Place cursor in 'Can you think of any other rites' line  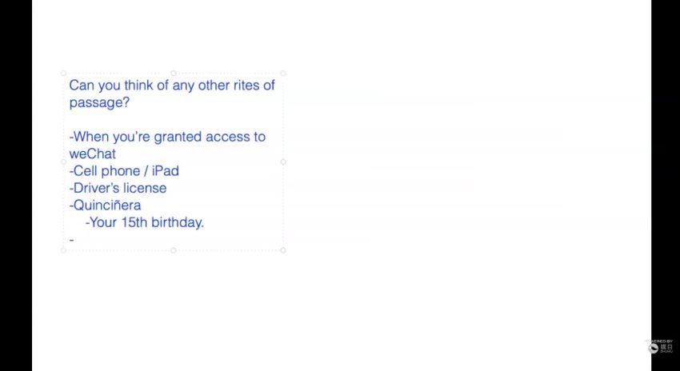pyautogui.click(x=172, y=86)
